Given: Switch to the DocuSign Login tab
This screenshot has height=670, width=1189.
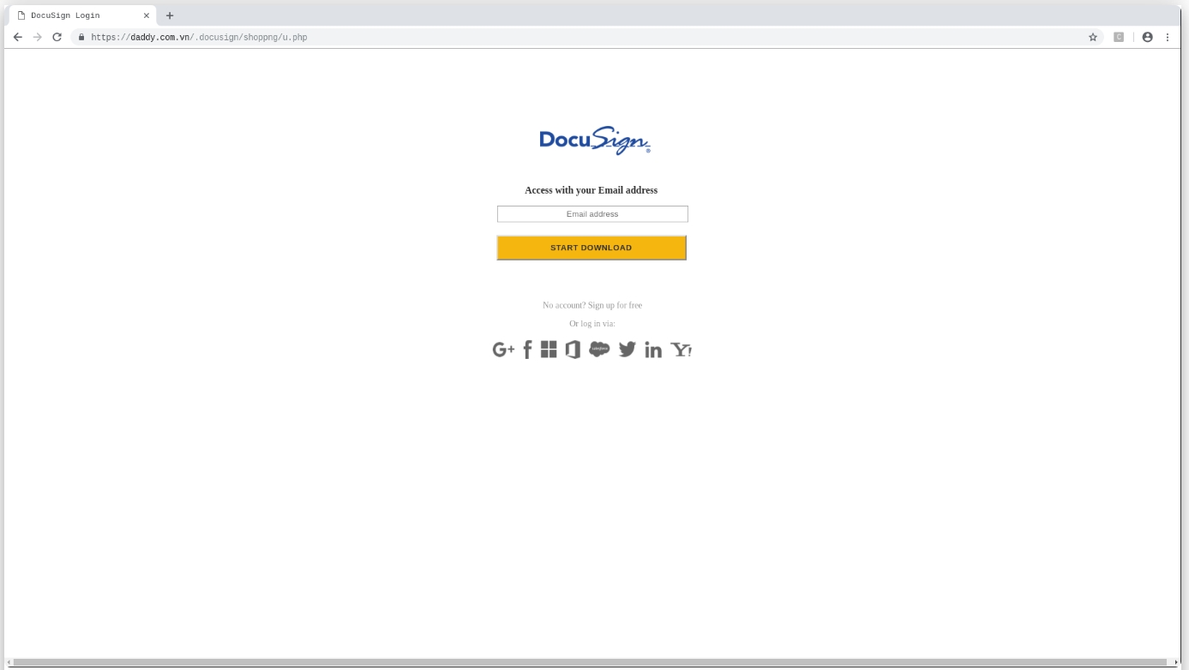Looking at the screenshot, I should pyautogui.click(x=77, y=15).
